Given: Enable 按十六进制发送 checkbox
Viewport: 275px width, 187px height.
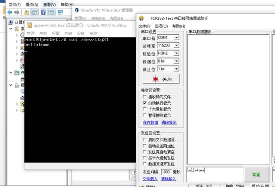Looking at the screenshot, I should (144, 158).
